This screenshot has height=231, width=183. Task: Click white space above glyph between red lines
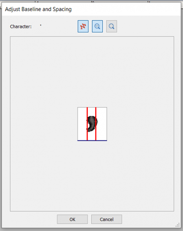[x=91, y=112]
